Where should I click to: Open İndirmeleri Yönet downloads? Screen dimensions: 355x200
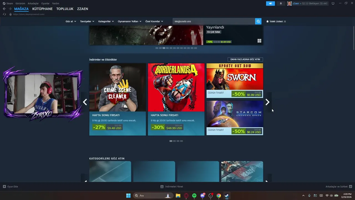point(172,187)
